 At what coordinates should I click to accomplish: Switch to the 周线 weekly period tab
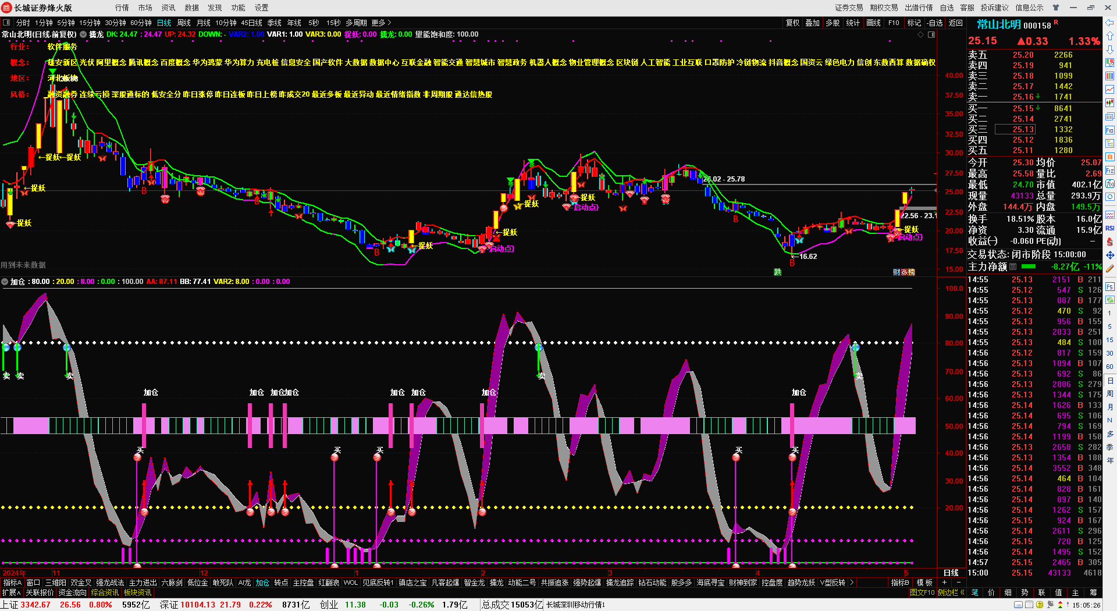tap(184, 23)
